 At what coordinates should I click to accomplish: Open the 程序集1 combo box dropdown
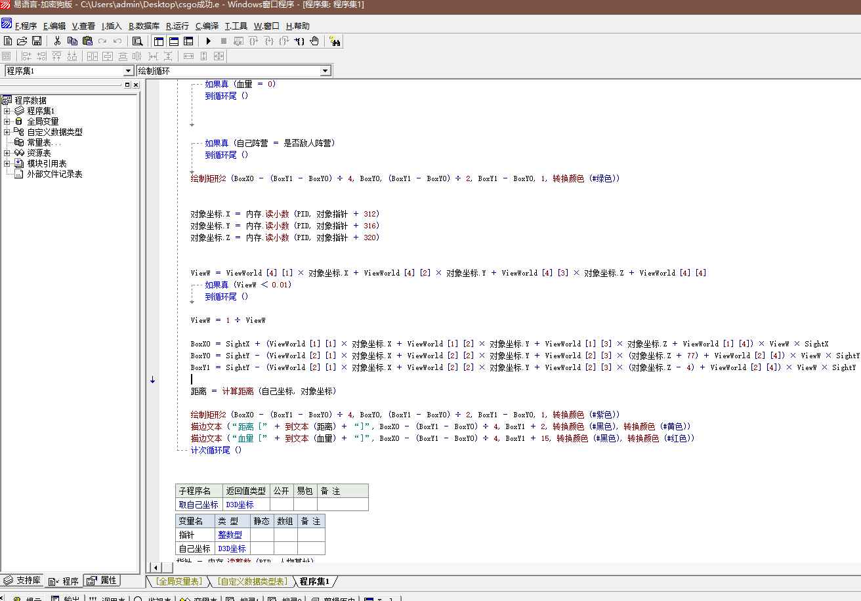click(x=129, y=71)
